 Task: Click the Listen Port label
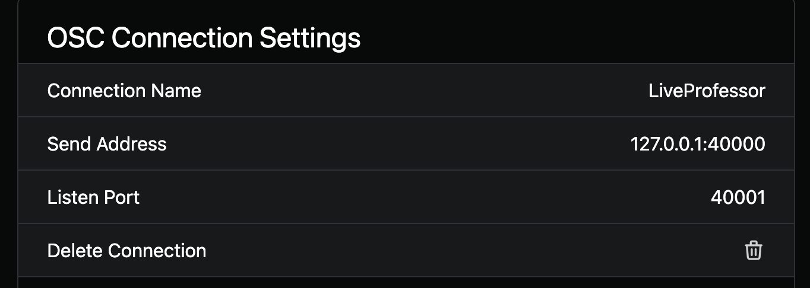(93, 197)
